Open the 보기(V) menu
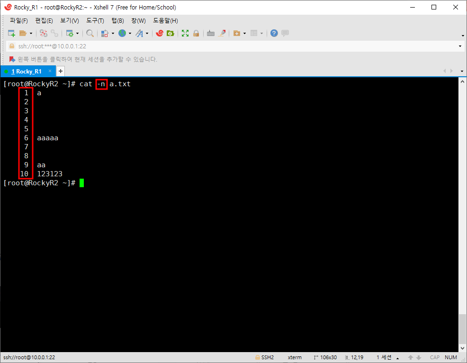 [70, 21]
